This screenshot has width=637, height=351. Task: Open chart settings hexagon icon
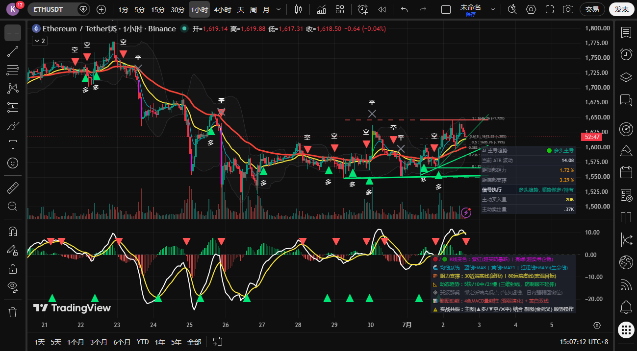[531, 9]
